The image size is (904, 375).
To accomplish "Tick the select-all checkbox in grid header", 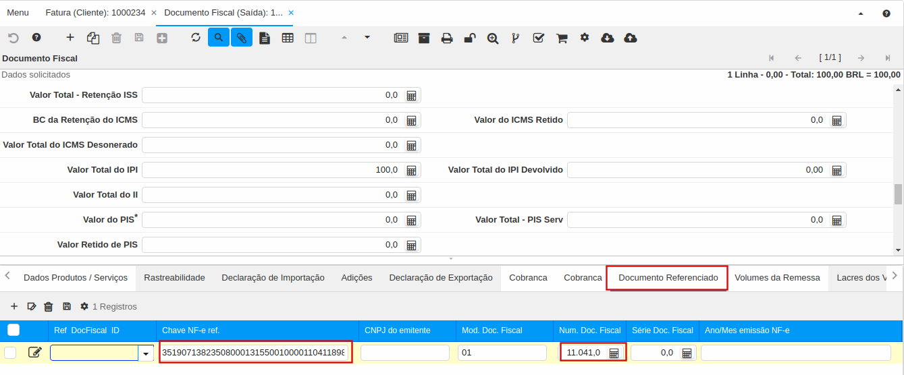I will pyautogui.click(x=14, y=330).
